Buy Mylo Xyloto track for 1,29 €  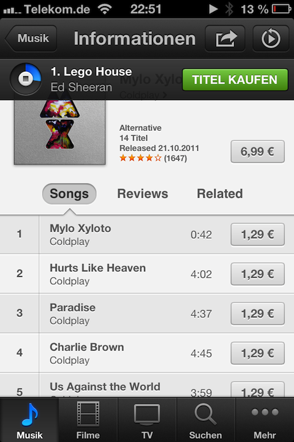pos(257,235)
